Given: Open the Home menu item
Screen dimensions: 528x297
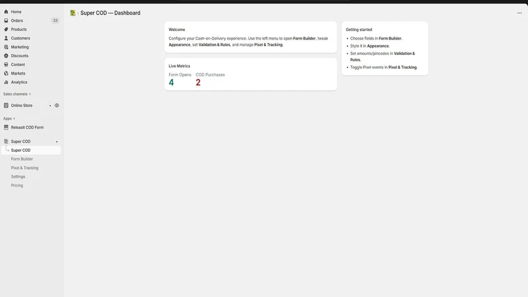Looking at the screenshot, I should 16,12.
